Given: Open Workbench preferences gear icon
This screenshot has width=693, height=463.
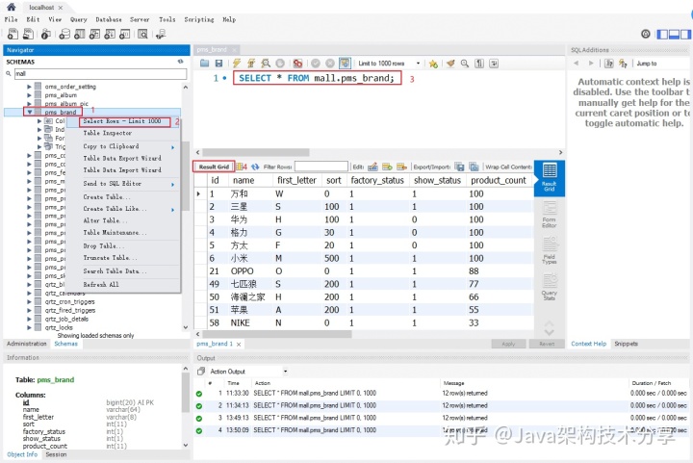Looking at the screenshot, I should (x=646, y=34).
